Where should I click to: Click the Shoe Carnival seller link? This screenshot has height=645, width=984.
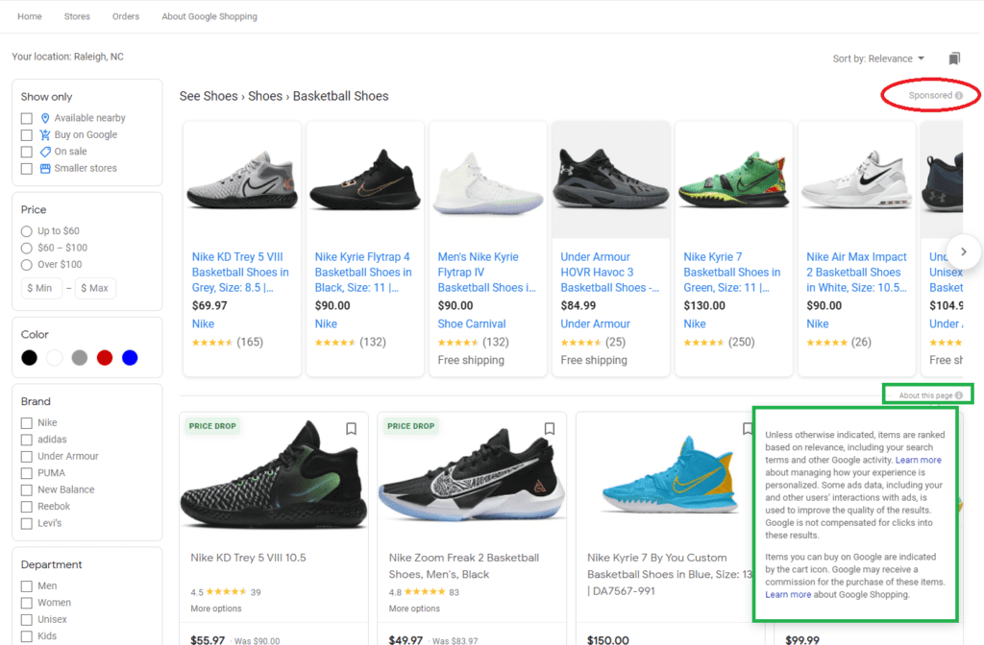[x=471, y=324]
